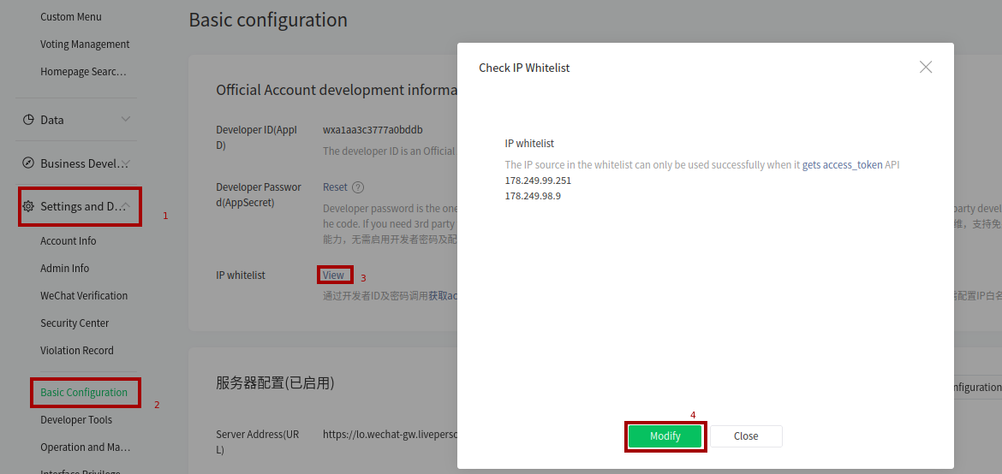
Task: Click the Settings gear icon in sidebar
Action: tap(28, 206)
